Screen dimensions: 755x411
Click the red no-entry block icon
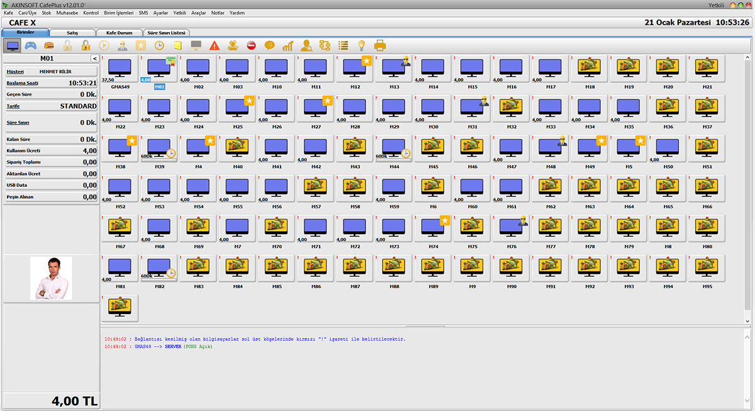(x=251, y=45)
